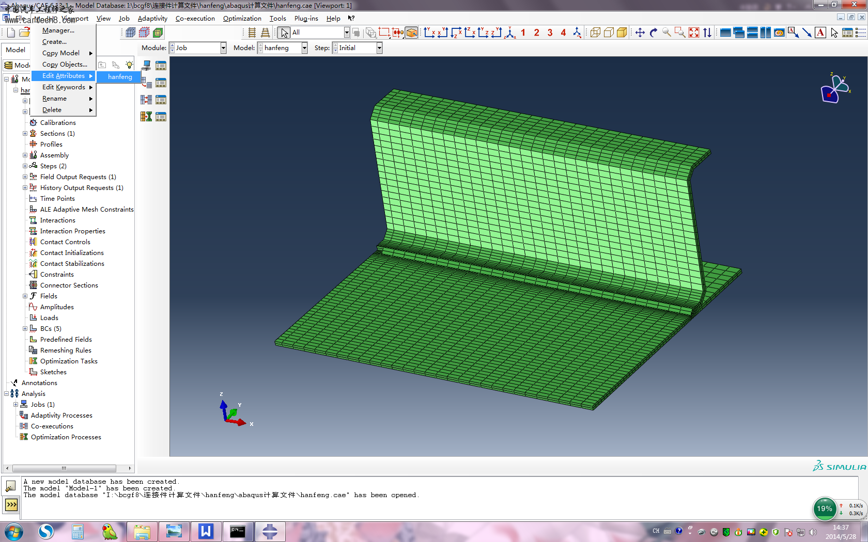
Task: Open the Copy Model submenu
Action: 64,53
